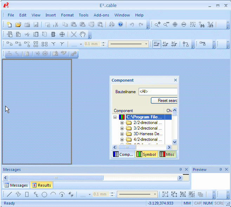
Task: Select the Line drawing tool
Action: pos(9,194)
